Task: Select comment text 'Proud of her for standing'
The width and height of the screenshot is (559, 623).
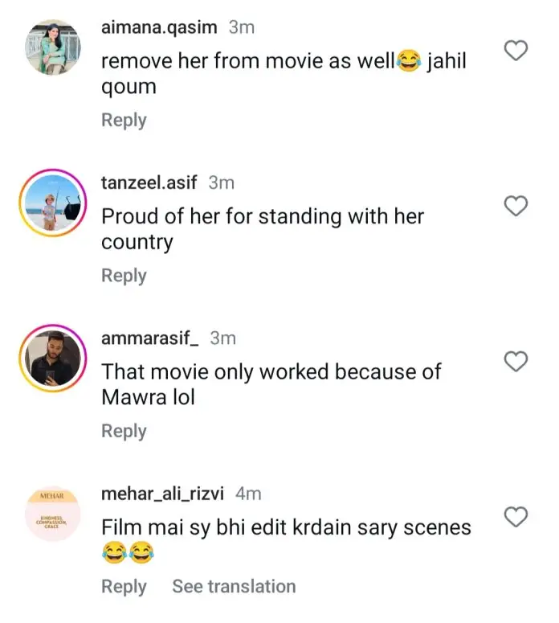Action: [262, 217]
